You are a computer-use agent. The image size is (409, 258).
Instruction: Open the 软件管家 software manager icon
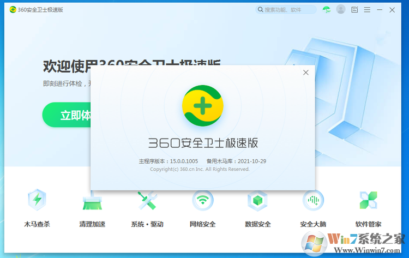pos(368,200)
